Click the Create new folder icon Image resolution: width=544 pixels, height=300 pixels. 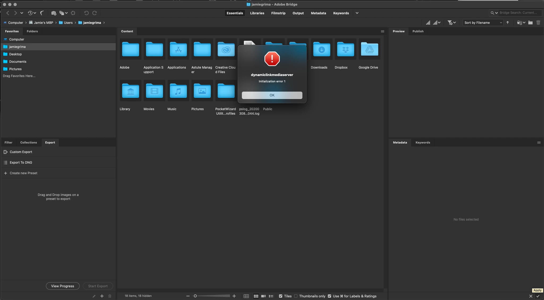pyautogui.click(x=530, y=23)
